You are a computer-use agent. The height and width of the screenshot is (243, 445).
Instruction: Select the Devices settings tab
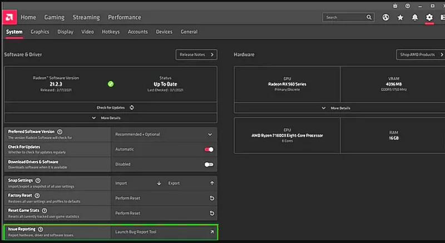pyautogui.click(x=164, y=32)
